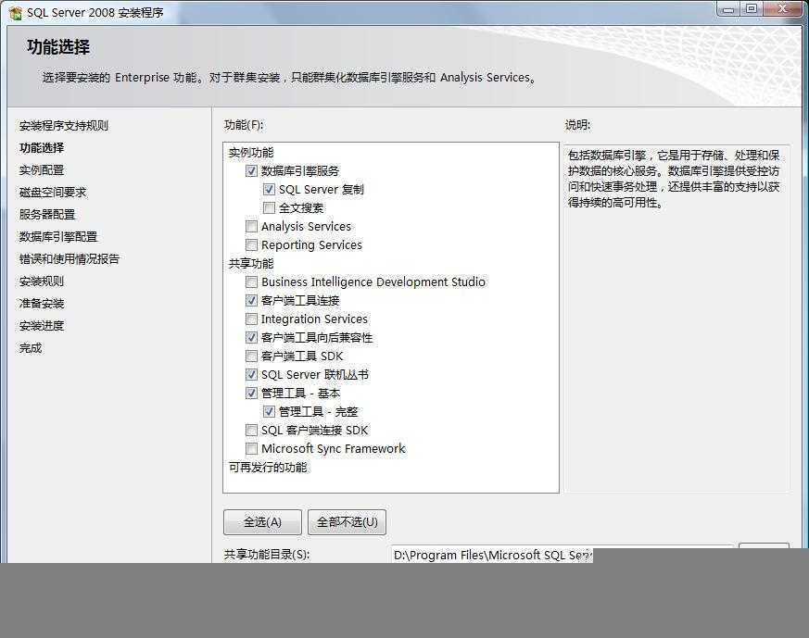
Task: Enable Reporting Services
Action: click(252, 244)
